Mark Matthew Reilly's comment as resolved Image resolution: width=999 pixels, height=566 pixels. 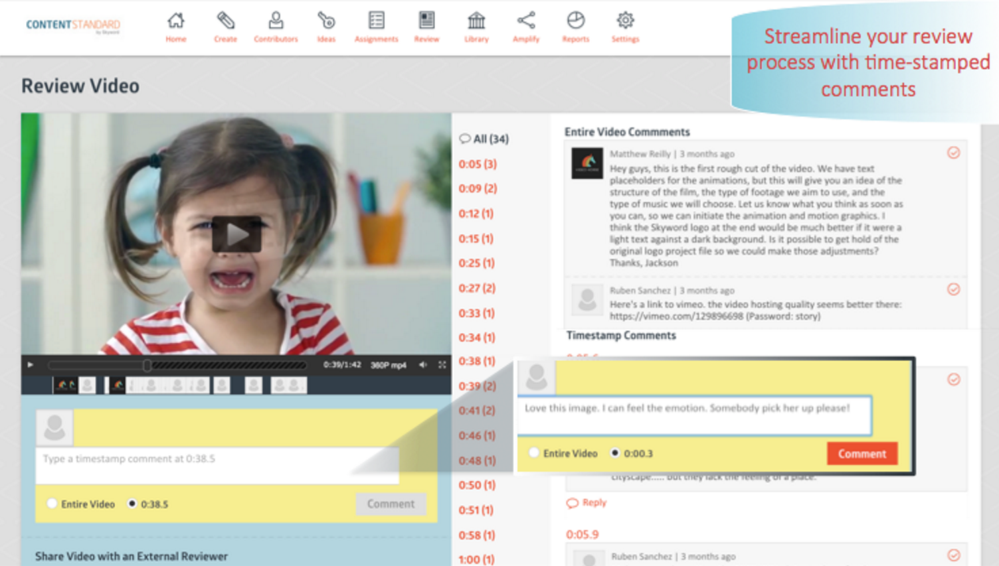[954, 153]
